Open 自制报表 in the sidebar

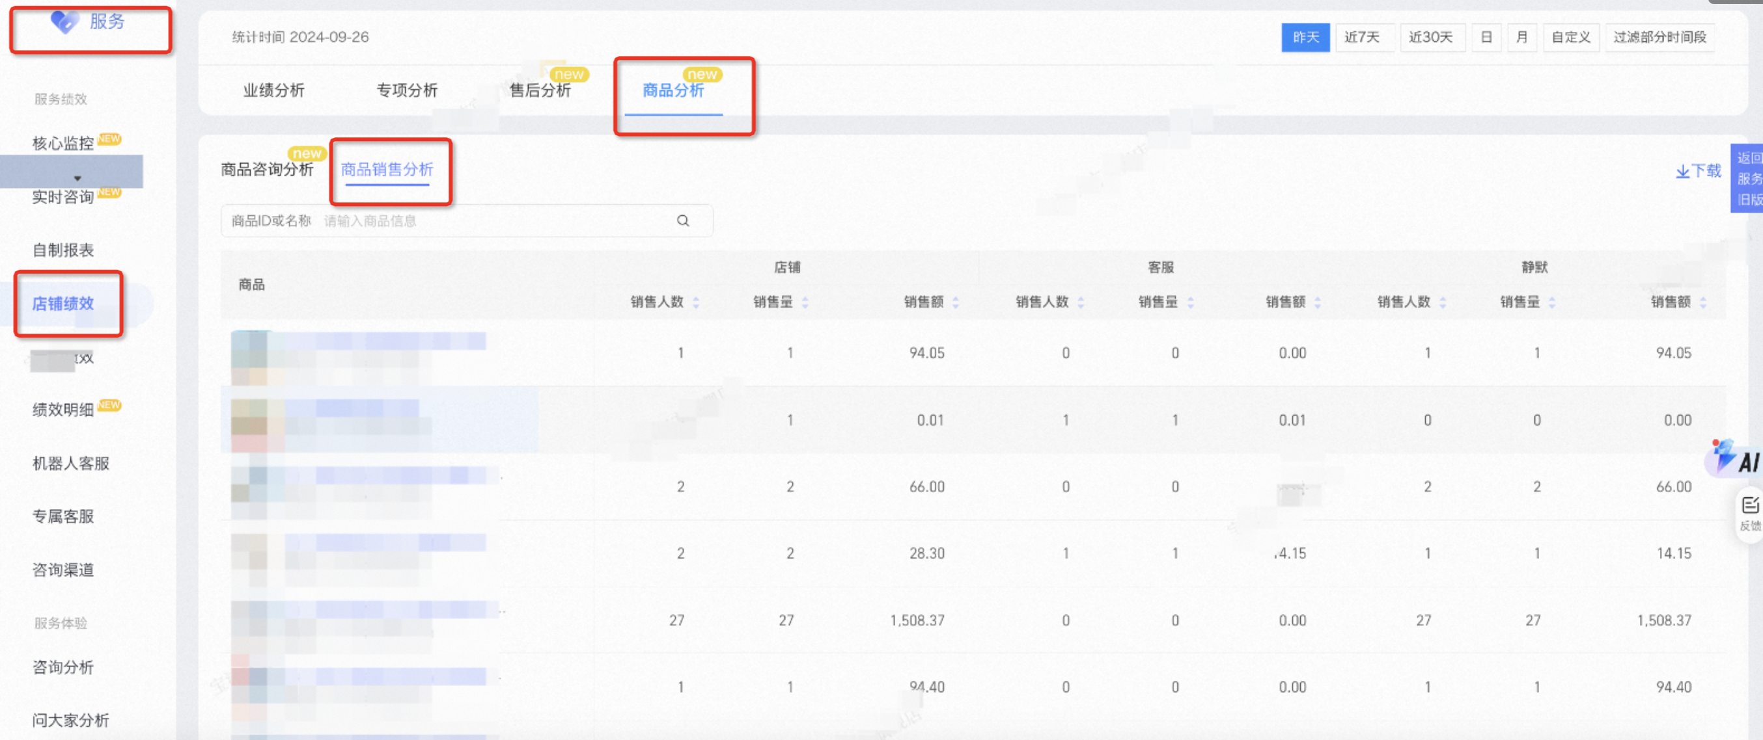pyautogui.click(x=63, y=250)
